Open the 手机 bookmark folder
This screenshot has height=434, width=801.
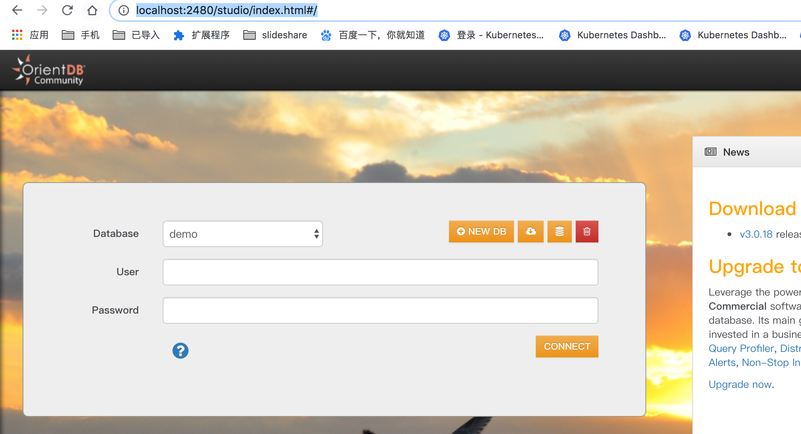(81, 35)
